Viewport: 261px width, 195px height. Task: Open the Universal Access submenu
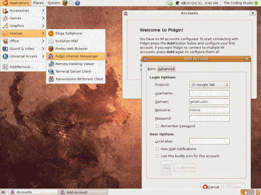(23, 56)
